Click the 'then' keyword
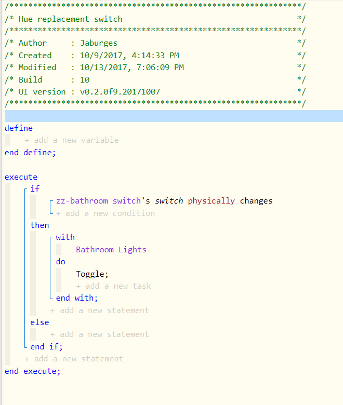Screen dimensions: 343x405 pos(39,225)
